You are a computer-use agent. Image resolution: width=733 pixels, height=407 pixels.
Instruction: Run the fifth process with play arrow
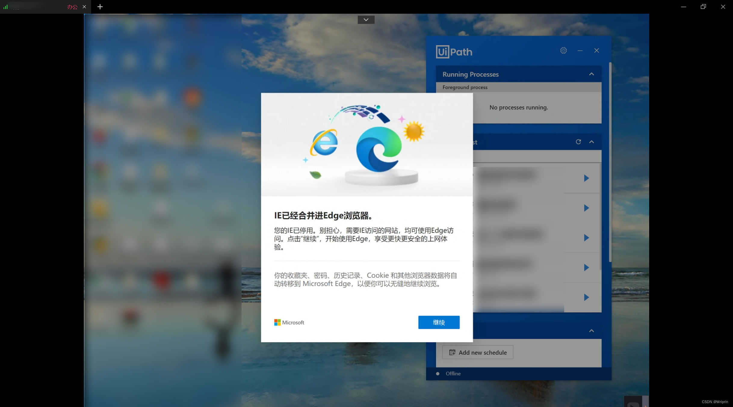(x=586, y=297)
